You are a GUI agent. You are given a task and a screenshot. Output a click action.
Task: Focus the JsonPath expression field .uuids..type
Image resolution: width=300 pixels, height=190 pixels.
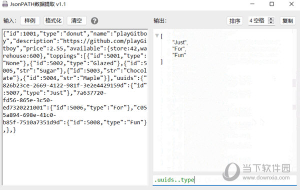coord(224,180)
